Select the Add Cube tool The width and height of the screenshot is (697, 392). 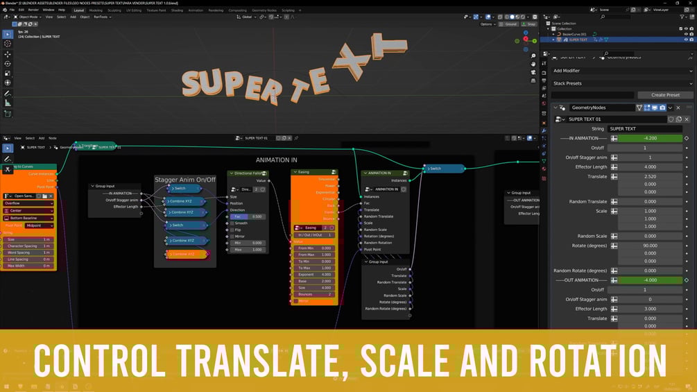coord(8,114)
